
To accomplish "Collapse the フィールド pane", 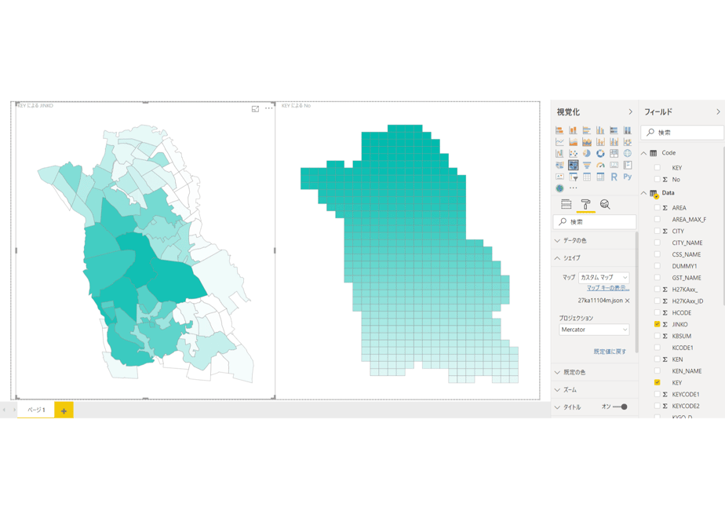I will pos(718,112).
